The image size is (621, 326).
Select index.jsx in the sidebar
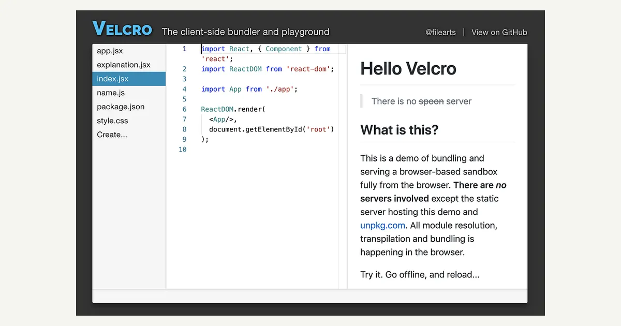click(129, 79)
